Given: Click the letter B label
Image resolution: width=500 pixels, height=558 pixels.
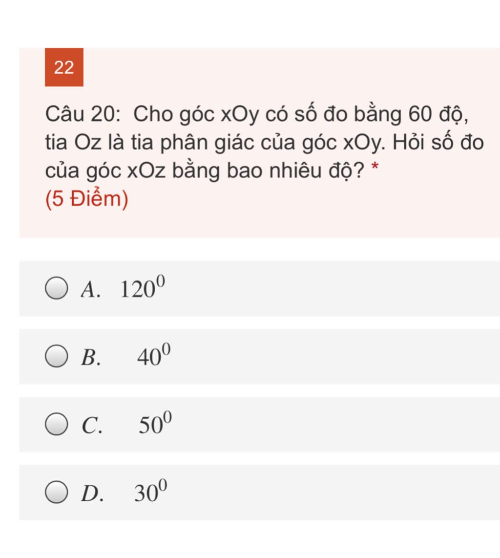Looking at the screenshot, I should (91, 357).
